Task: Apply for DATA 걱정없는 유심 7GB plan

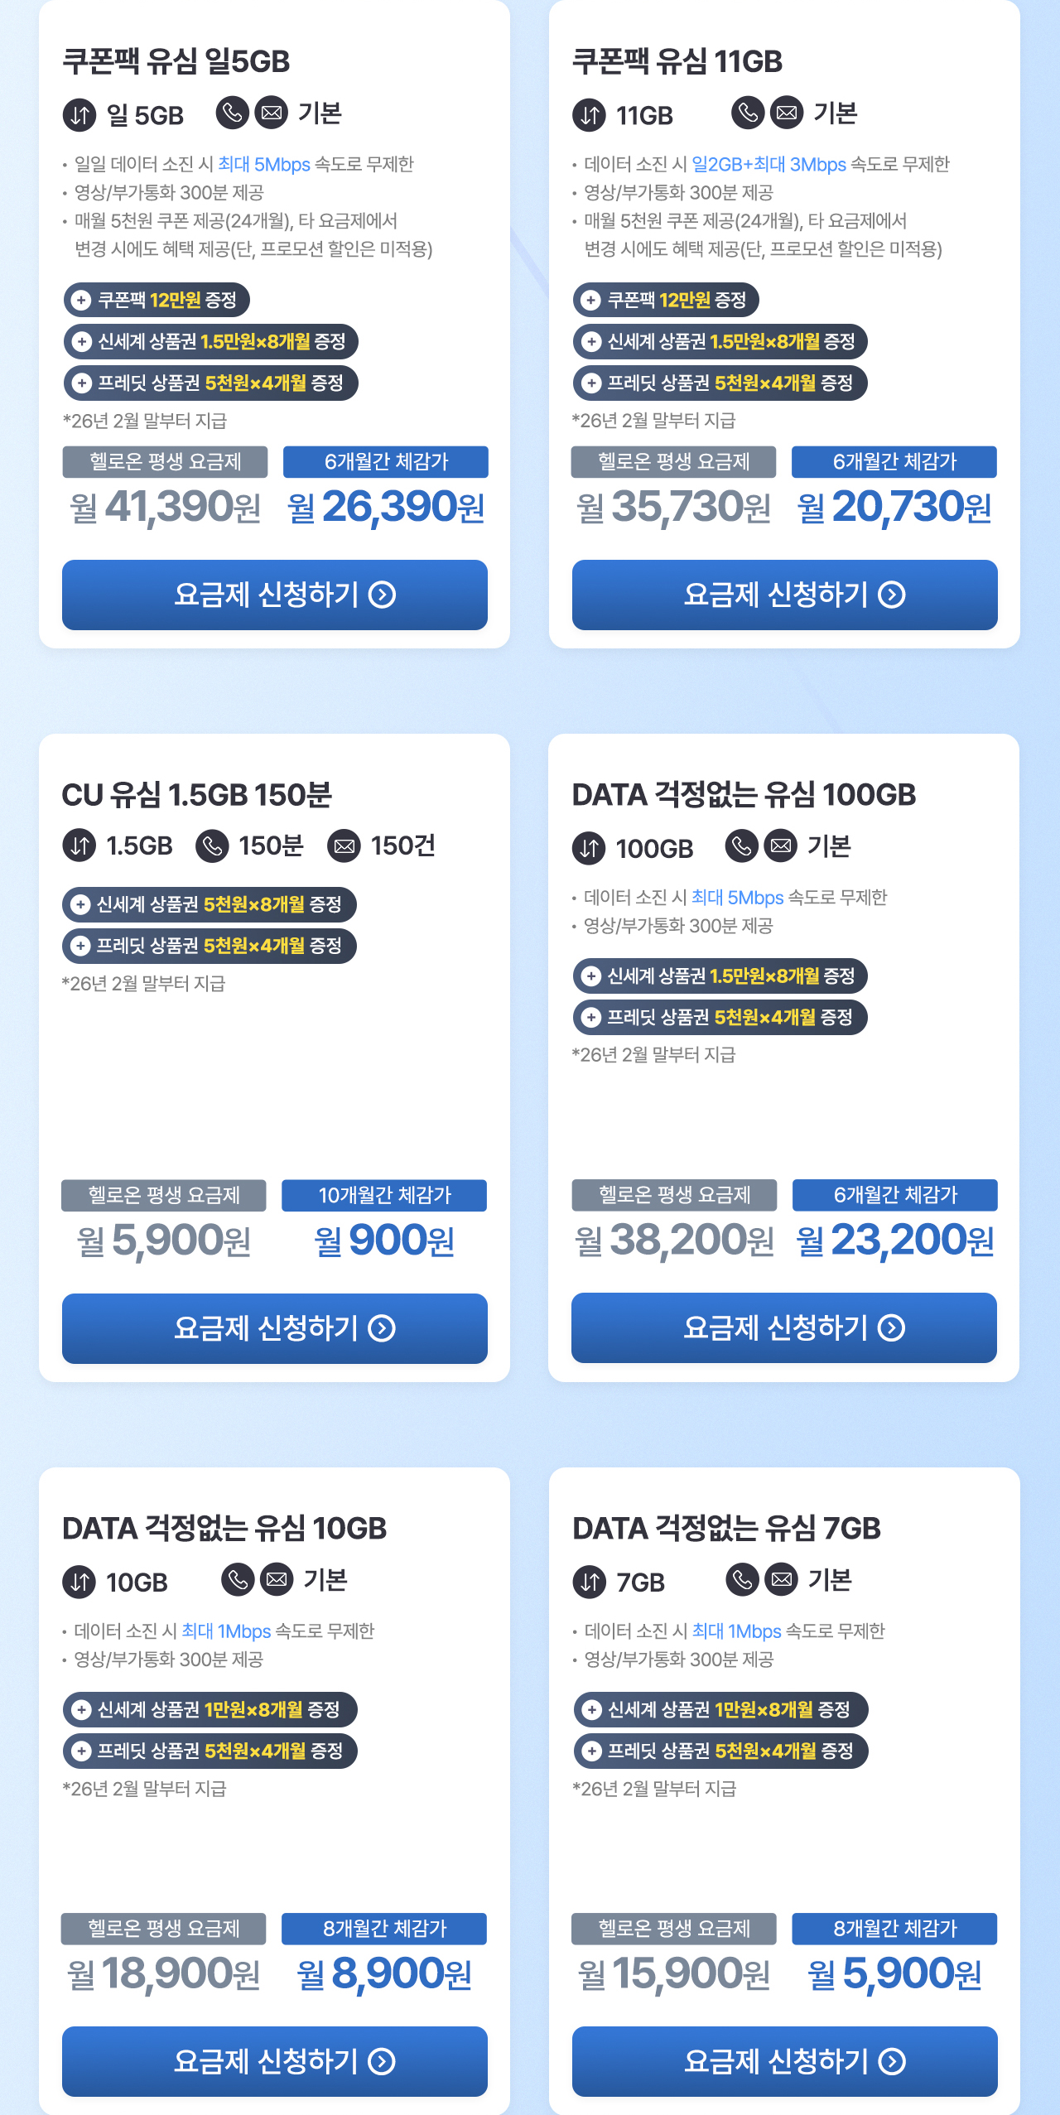Action: pyautogui.click(x=784, y=2061)
